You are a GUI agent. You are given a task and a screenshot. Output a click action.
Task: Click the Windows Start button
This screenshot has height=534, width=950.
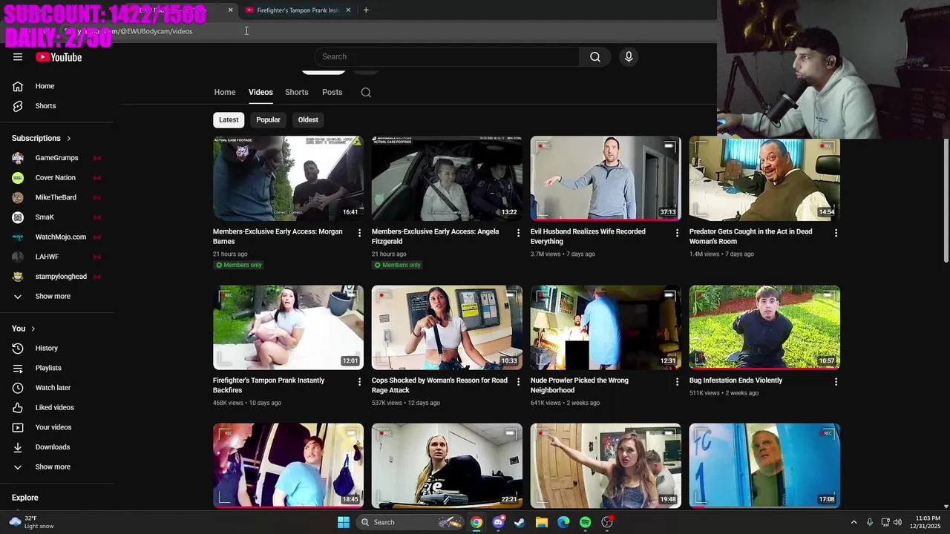(344, 522)
